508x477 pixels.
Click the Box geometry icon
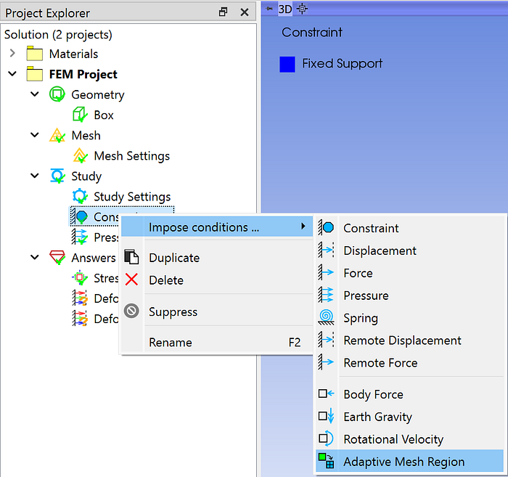pos(80,115)
